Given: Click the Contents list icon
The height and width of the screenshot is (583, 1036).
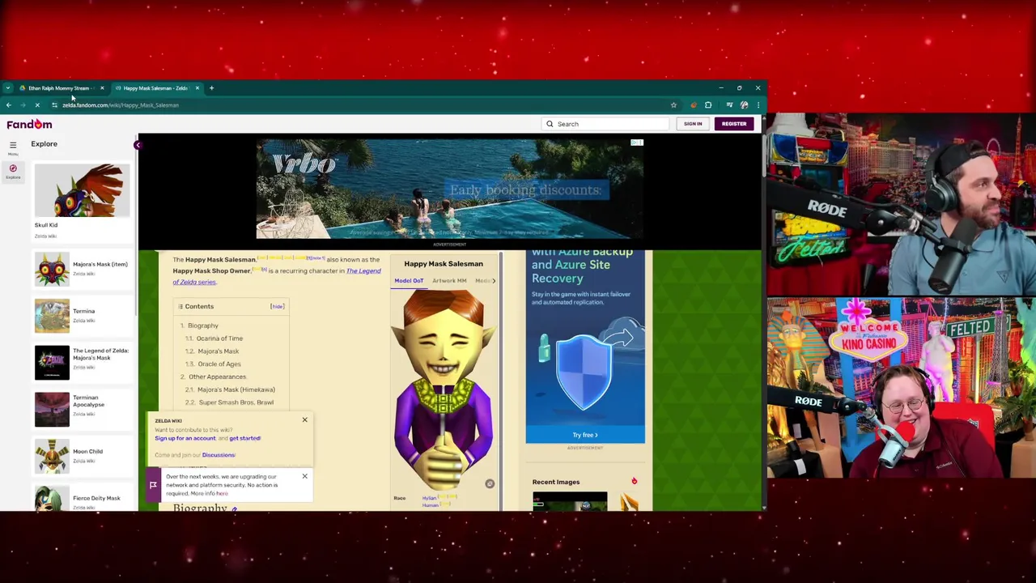Looking at the screenshot, I should (x=180, y=307).
